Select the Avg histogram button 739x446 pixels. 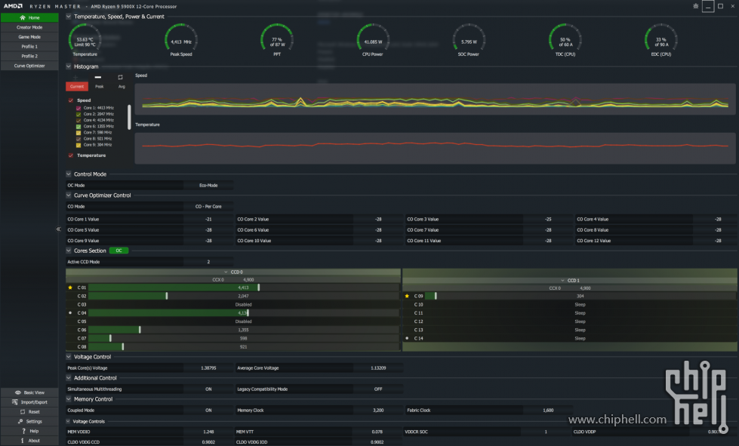pyautogui.click(x=122, y=87)
